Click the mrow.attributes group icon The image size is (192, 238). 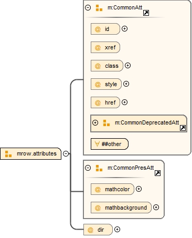(8, 154)
